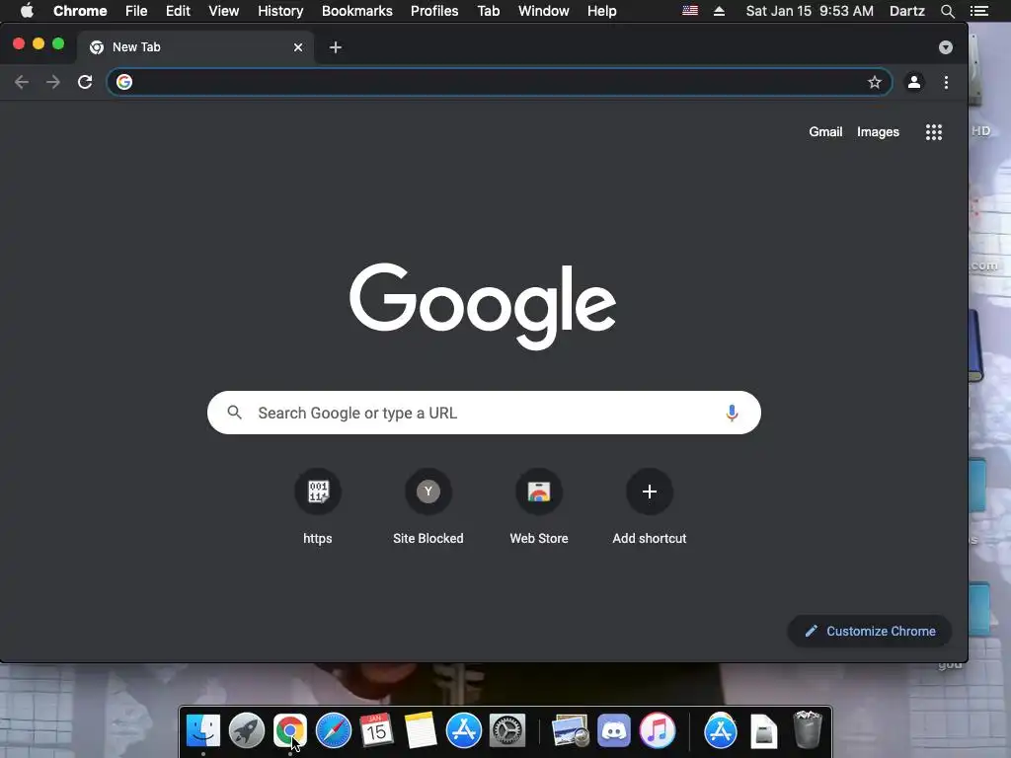Screen dimensions: 1011x758
Task: Click the Google search box
Action: click(x=484, y=413)
